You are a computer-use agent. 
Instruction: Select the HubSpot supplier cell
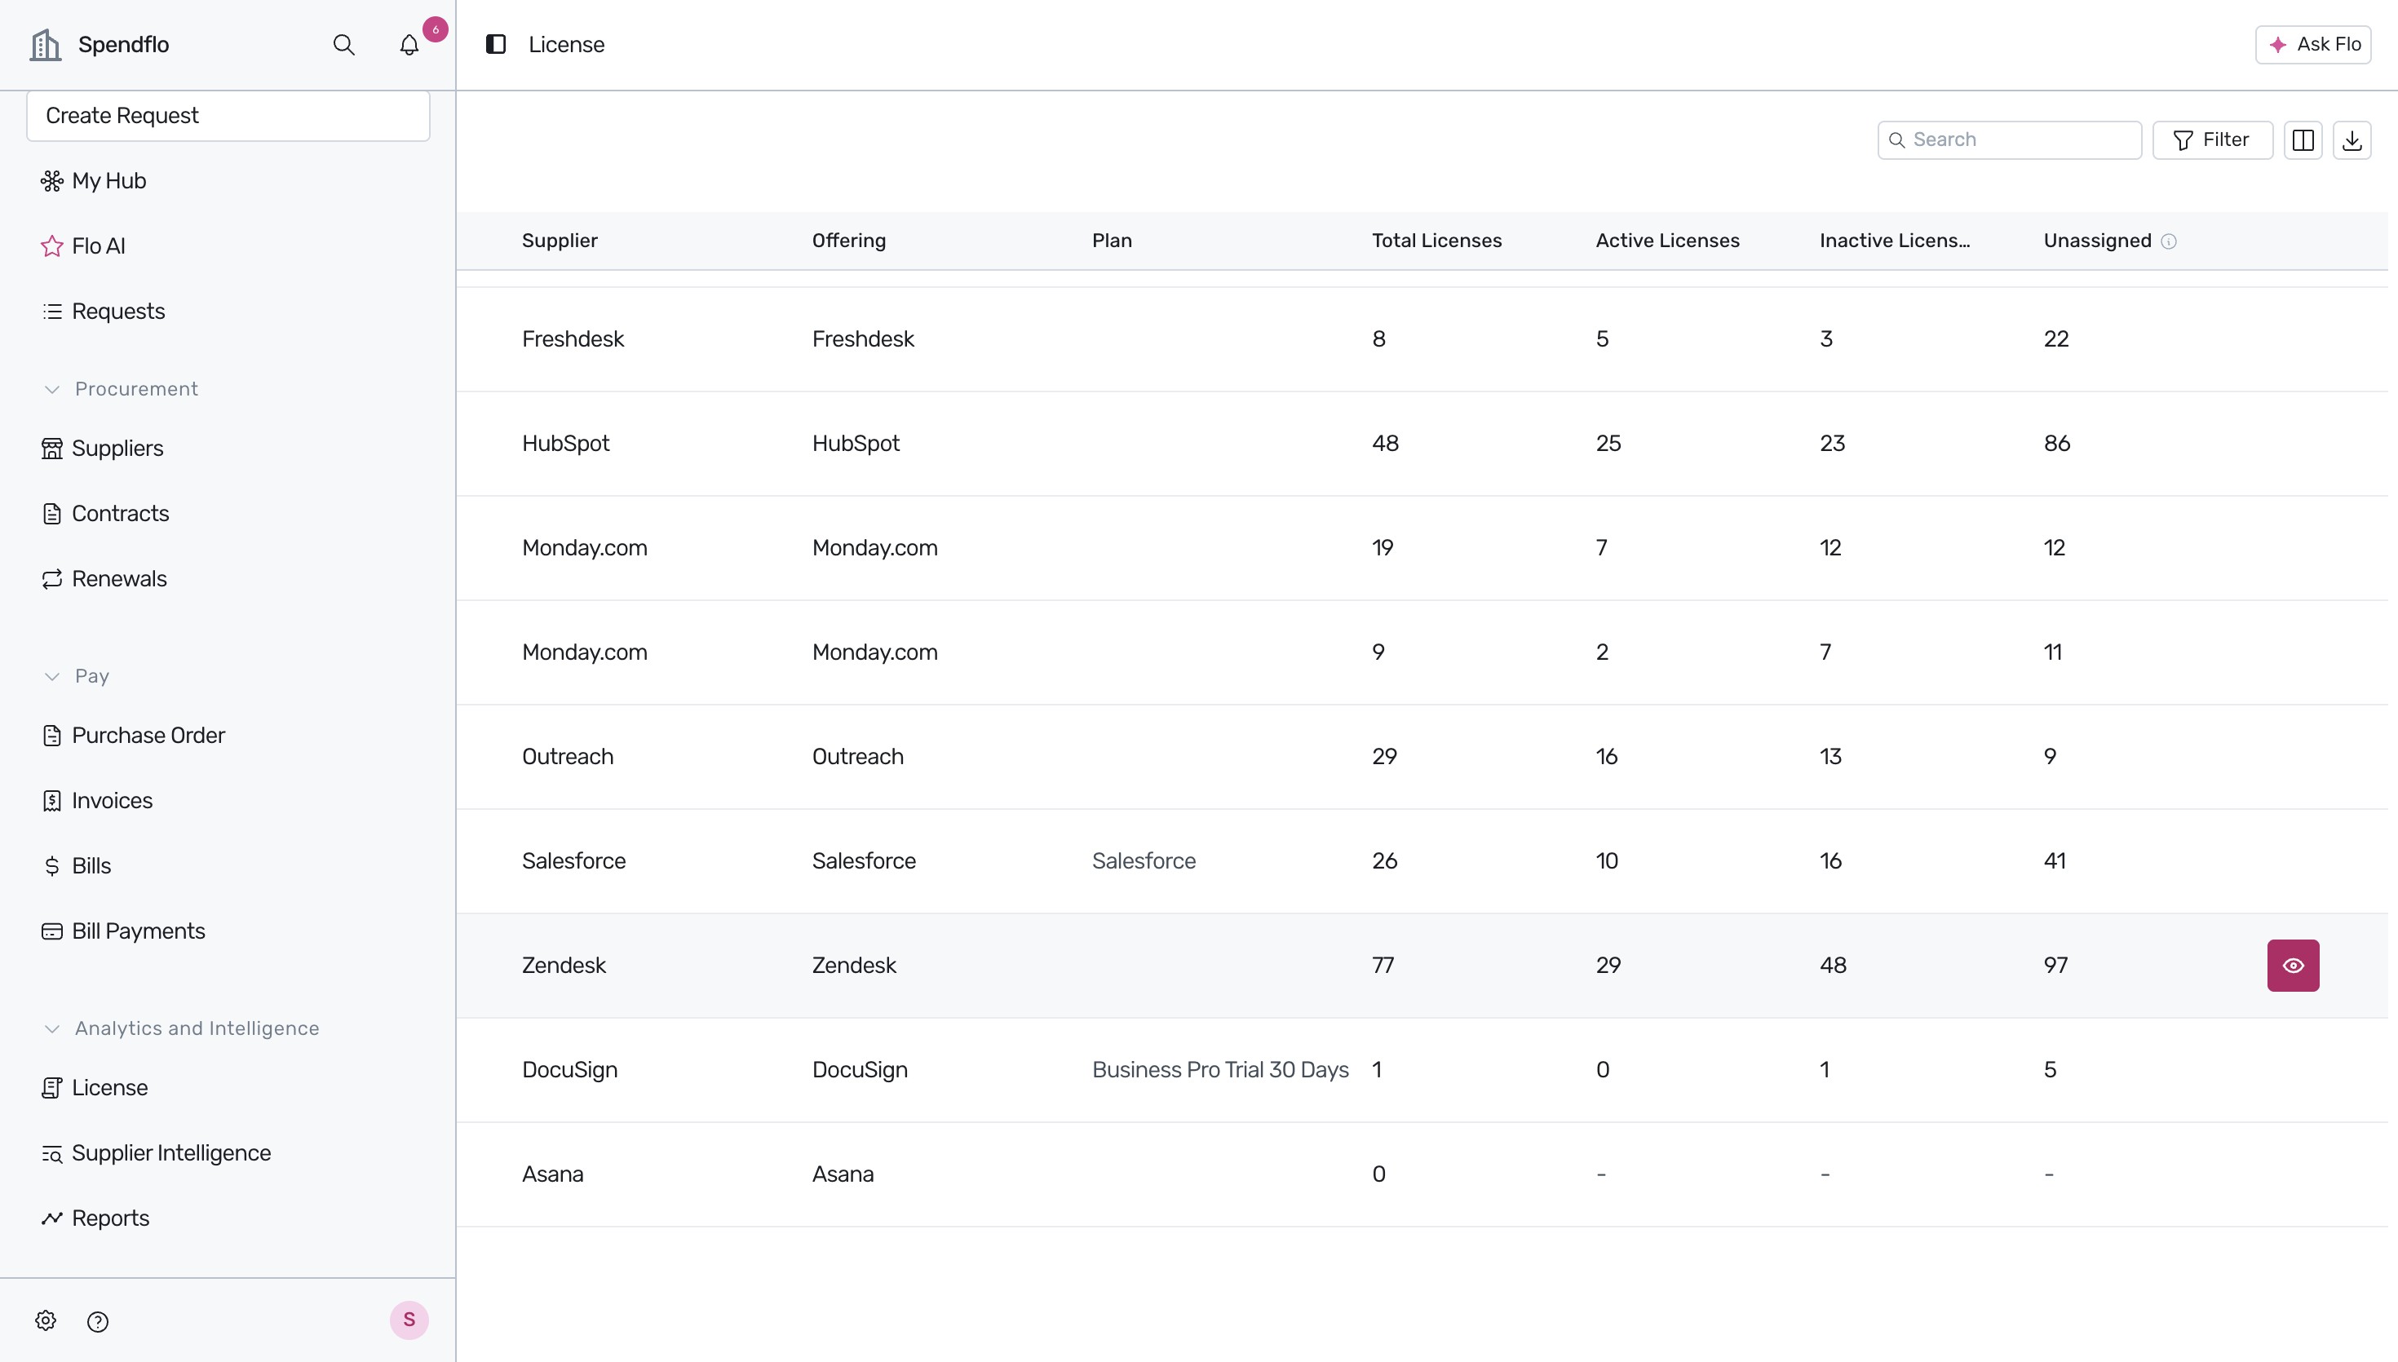click(x=565, y=444)
